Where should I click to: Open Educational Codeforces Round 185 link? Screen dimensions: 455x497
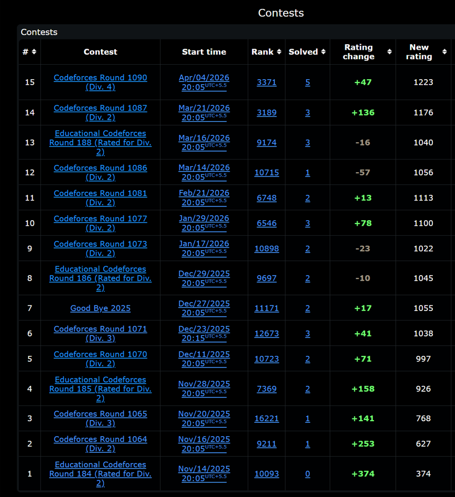100,389
